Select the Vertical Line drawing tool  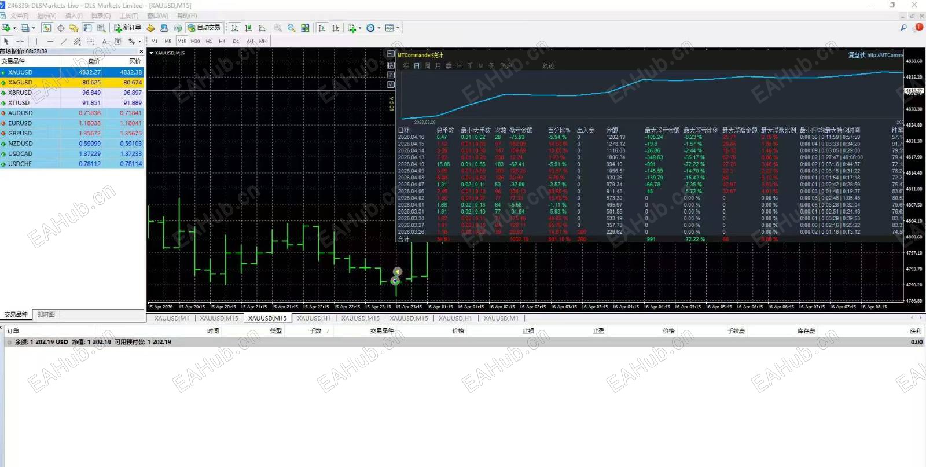36,41
